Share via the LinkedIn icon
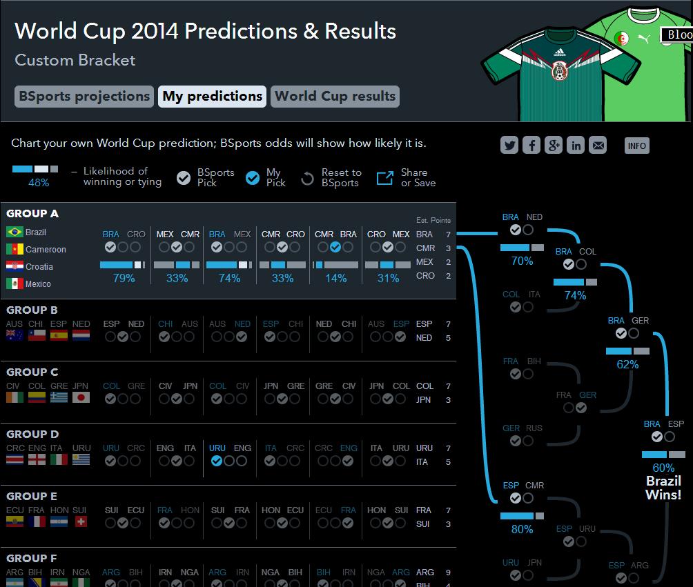The height and width of the screenshot is (587, 693). tap(576, 146)
